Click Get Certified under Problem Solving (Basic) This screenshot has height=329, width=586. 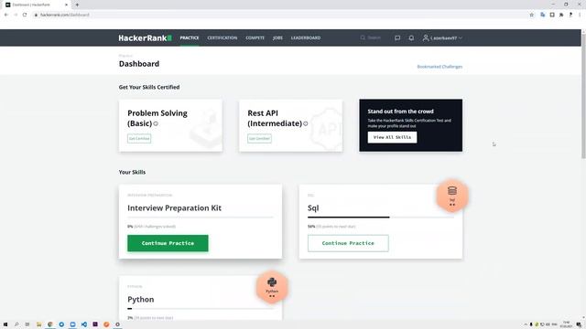coord(139,138)
